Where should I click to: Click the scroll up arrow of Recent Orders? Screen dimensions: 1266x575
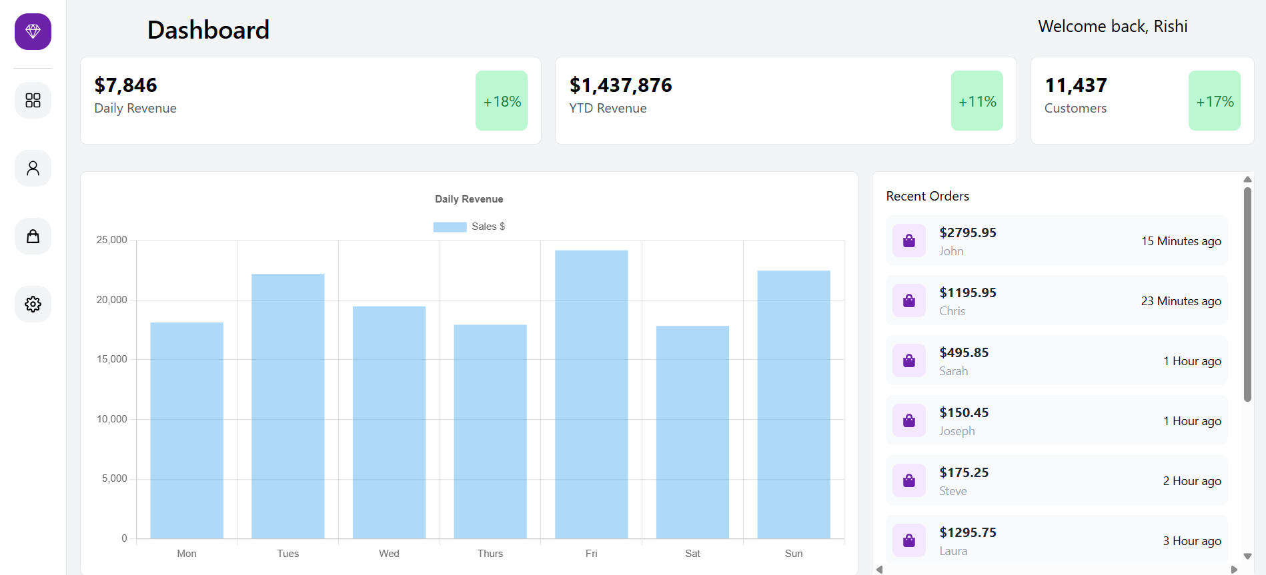point(1247,179)
